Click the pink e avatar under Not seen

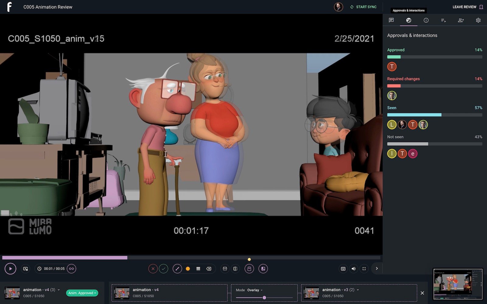(x=413, y=154)
